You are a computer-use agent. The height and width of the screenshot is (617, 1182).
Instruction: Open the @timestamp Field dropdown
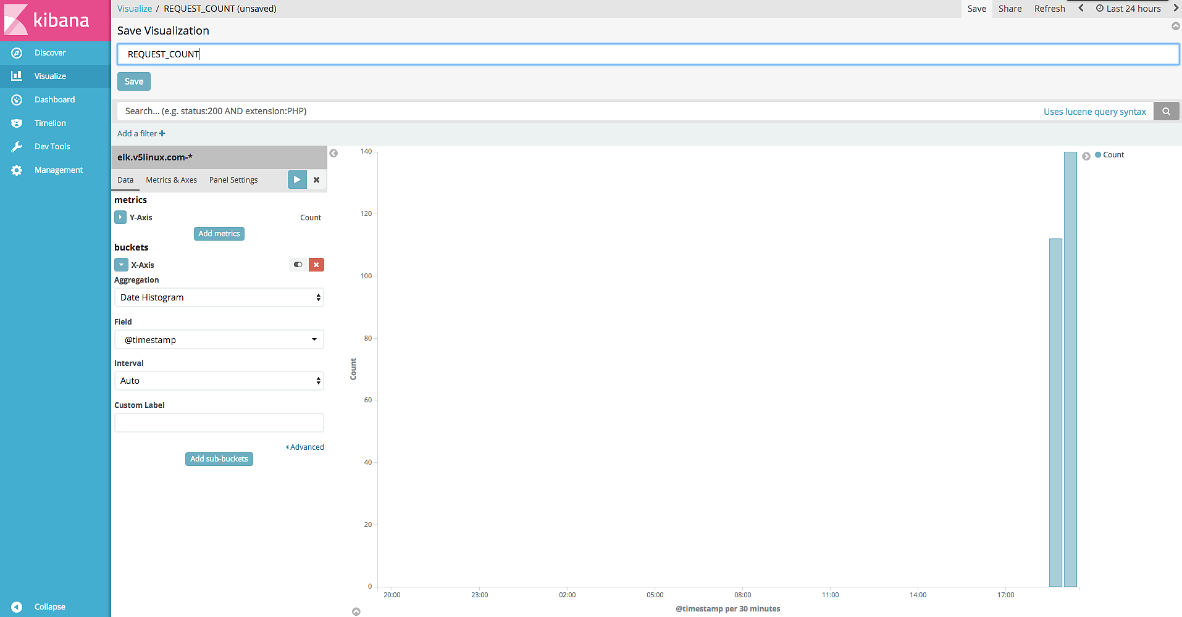click(x=219, y=339)
